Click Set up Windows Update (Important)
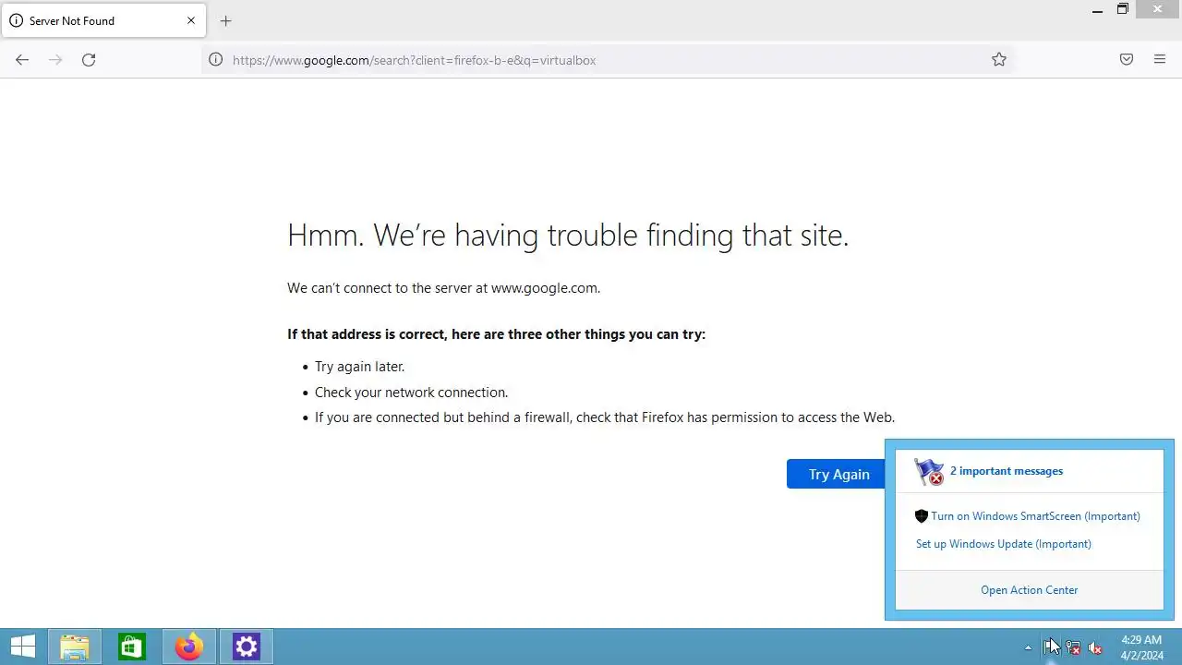The height and width of the screenshot is (665, 1182). 1004,544
